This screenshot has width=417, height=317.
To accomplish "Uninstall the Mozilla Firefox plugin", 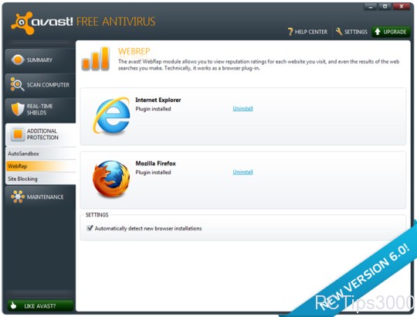I will [x=242, y=172].
